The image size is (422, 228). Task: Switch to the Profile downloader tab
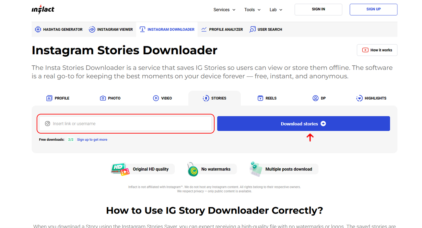tap(58, 98)
